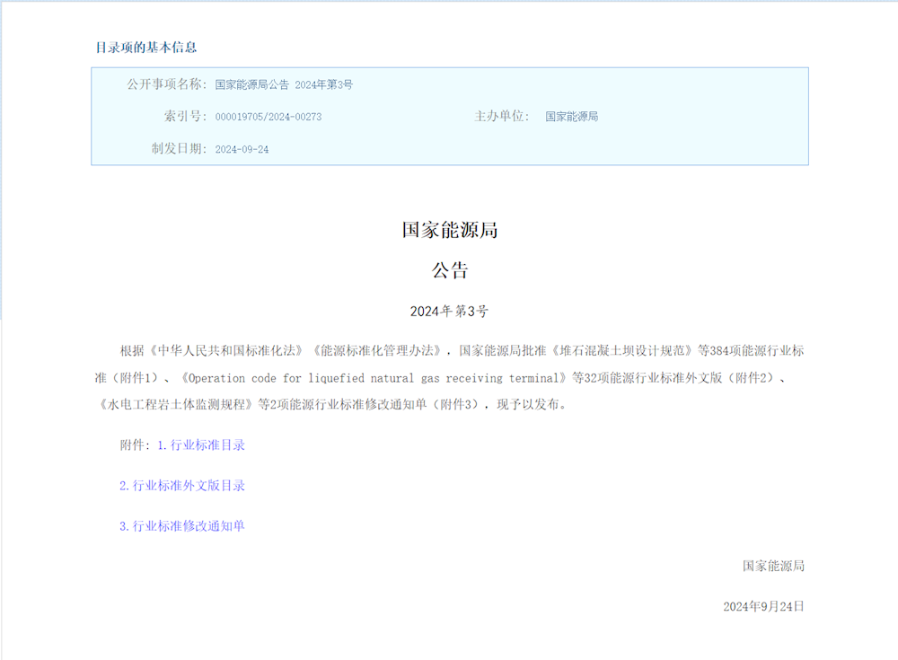Open attachment link 1.行业标准目录
This screenshot has width=898, height=660.
[x=201, y=445]
